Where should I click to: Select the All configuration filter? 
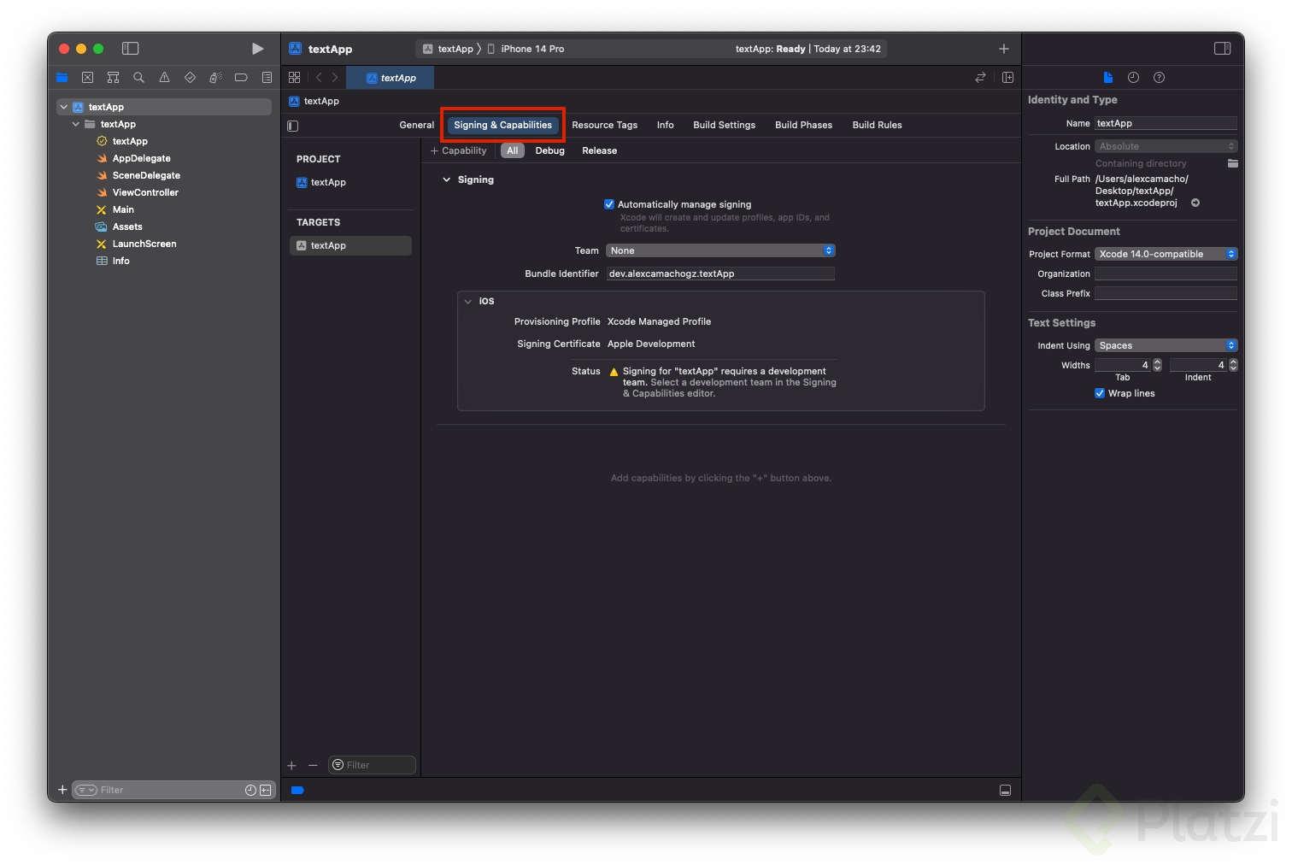pyautogui.click(x=513, y=150)
